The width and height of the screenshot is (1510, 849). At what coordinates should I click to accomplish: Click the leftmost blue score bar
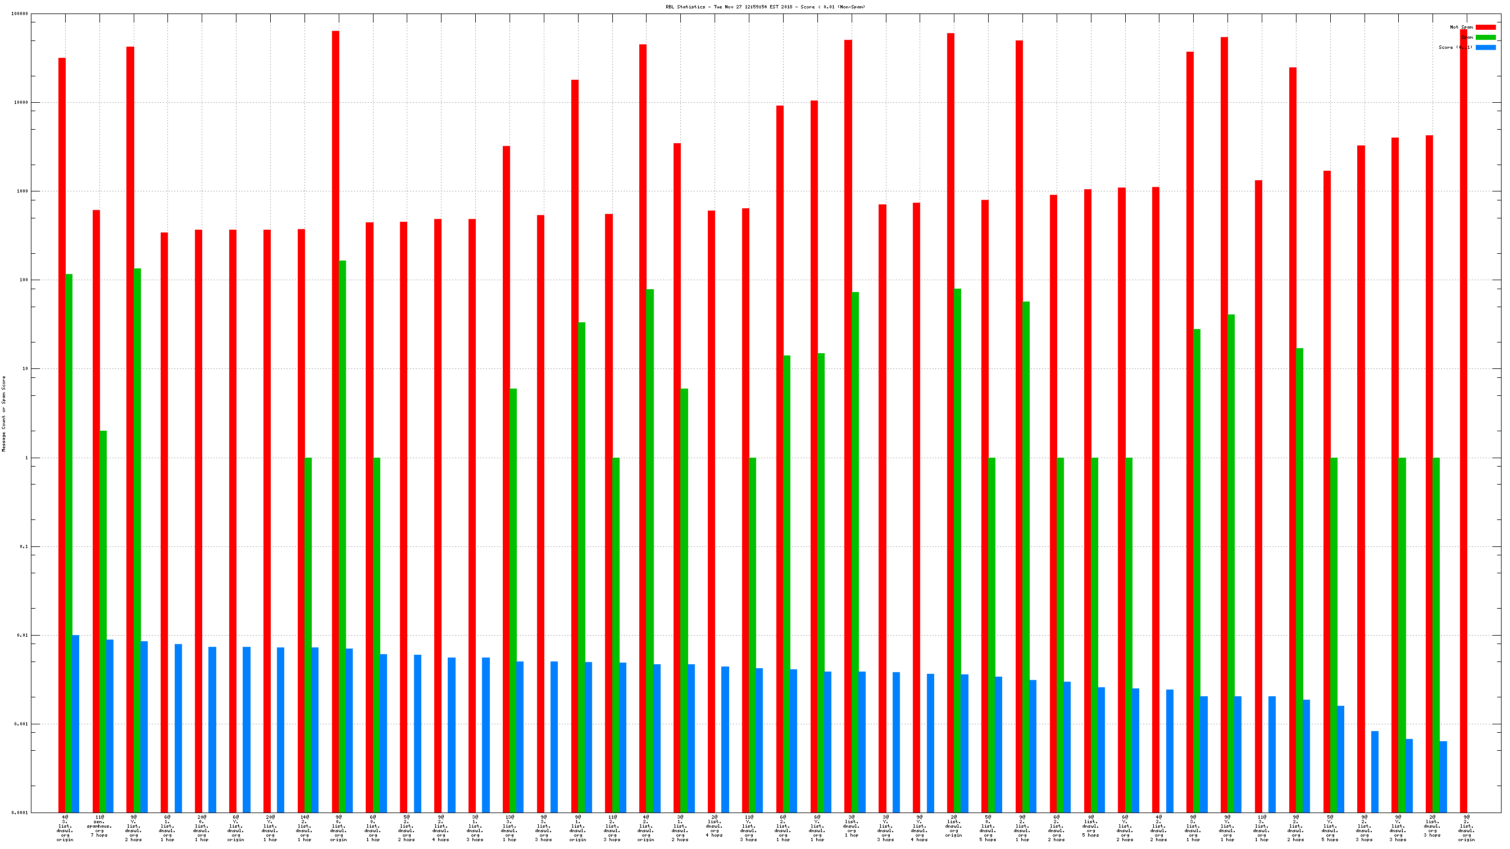(76, 724)
